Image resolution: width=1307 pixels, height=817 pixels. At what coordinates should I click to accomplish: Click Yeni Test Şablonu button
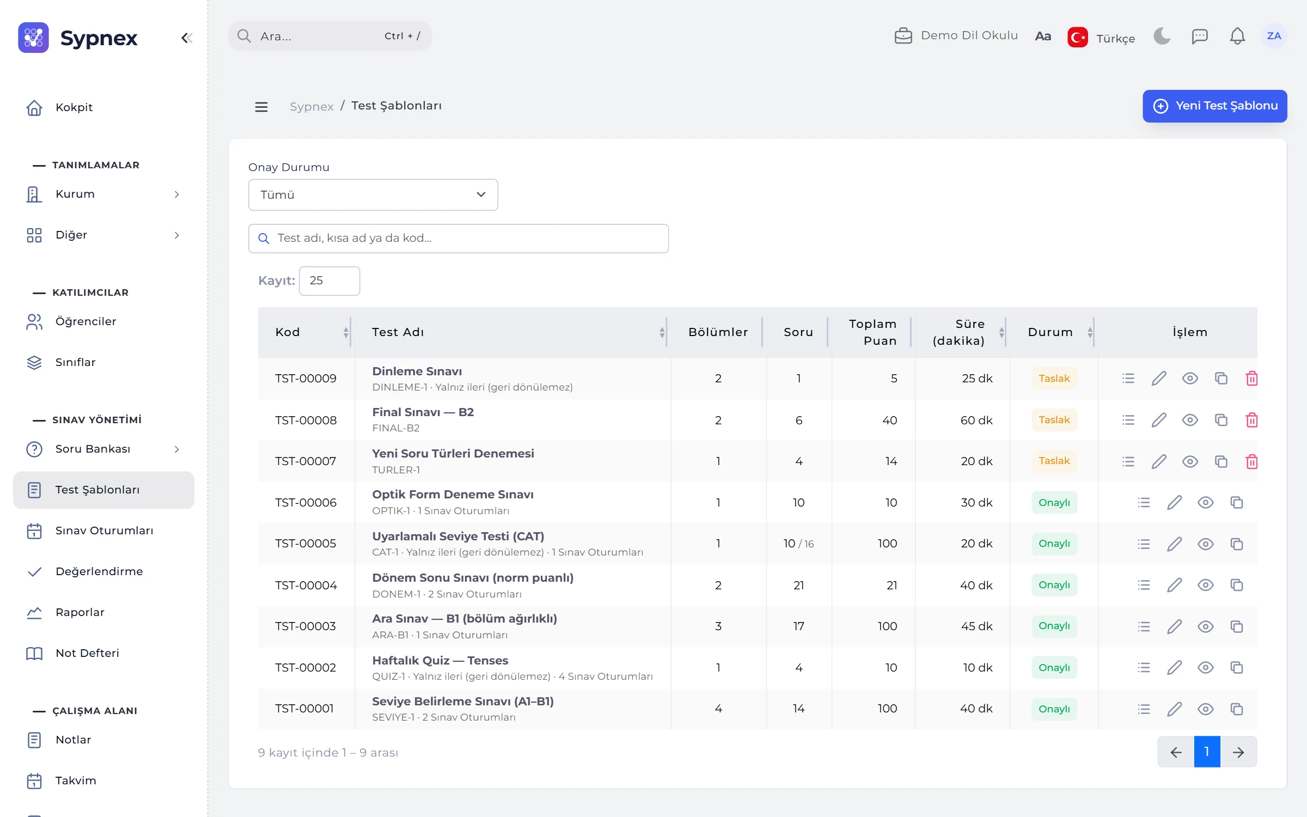[1214, 106]
